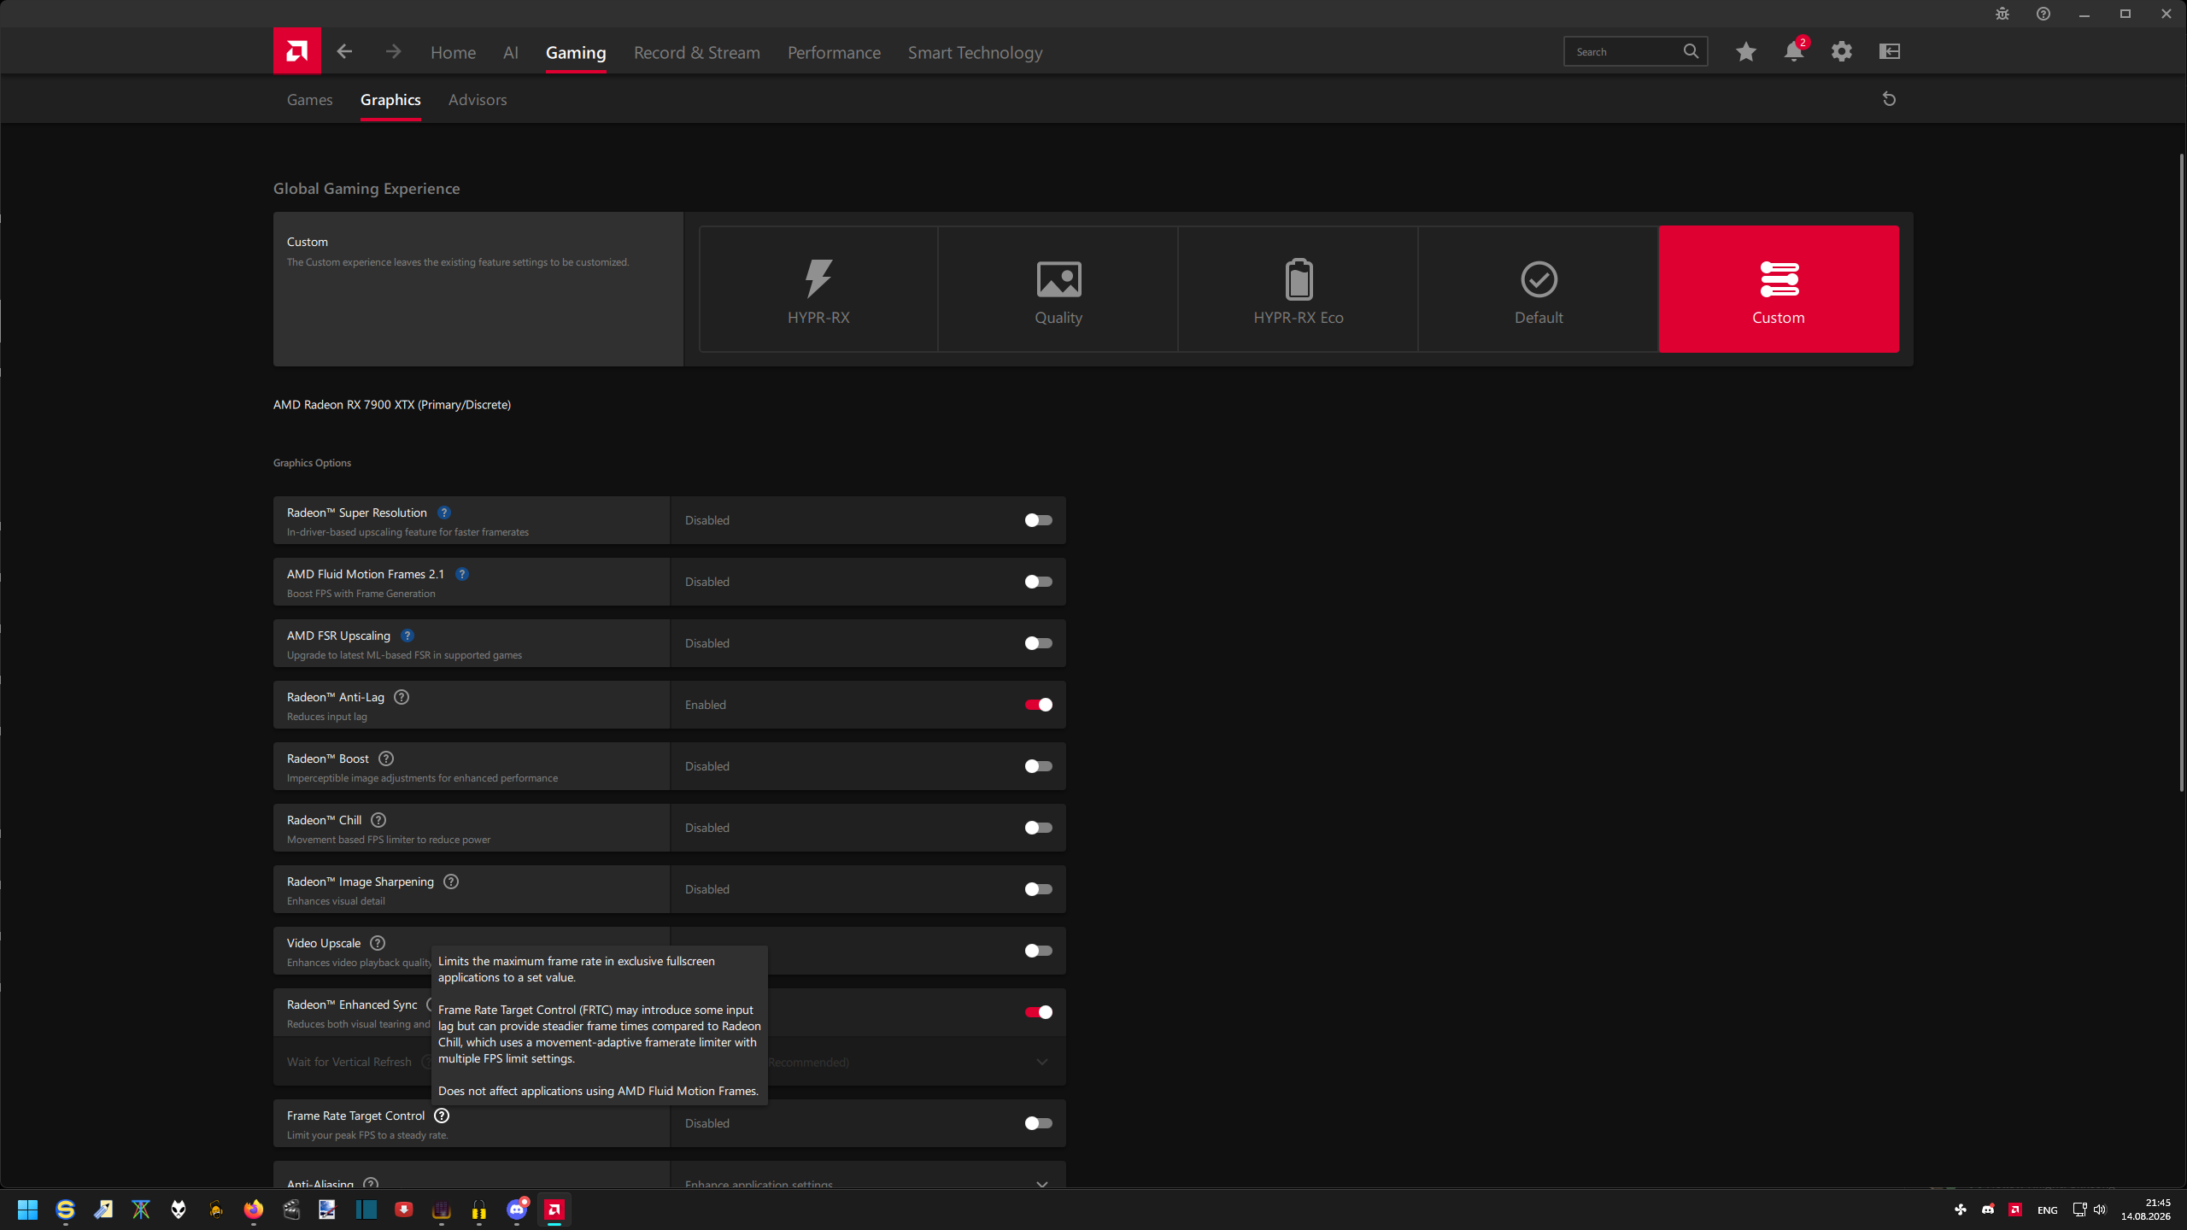Switch to the Games sub-tab
Screen dimensions: 2187x1230
[x=309, y=100]
